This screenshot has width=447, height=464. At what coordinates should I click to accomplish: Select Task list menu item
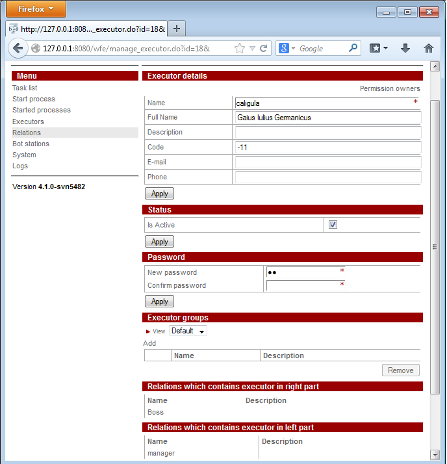coord(25,88)
